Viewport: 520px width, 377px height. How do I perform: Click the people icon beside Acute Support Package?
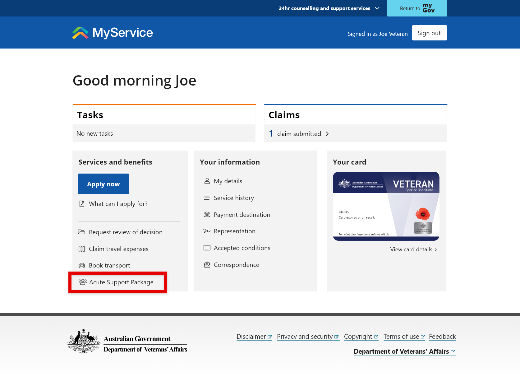(x=83, y=282)
